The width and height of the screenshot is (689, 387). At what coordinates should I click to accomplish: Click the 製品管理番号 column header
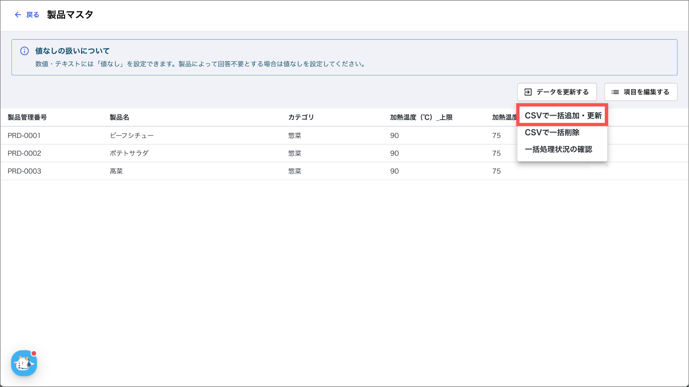click(x=27, y=117)
